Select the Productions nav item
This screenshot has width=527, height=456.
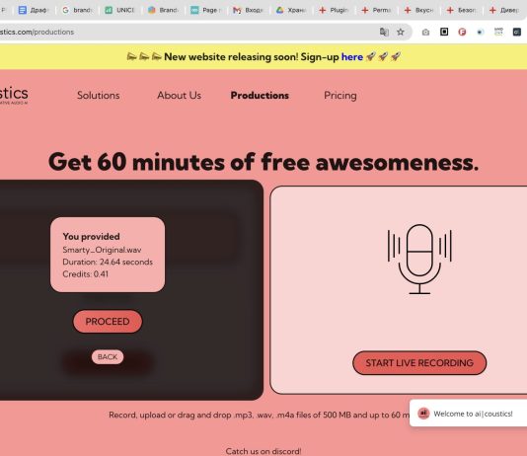click(x=260, y=96)
